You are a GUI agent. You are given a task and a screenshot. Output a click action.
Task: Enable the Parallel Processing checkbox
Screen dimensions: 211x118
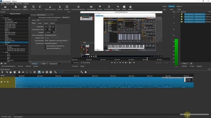[45, 48]
